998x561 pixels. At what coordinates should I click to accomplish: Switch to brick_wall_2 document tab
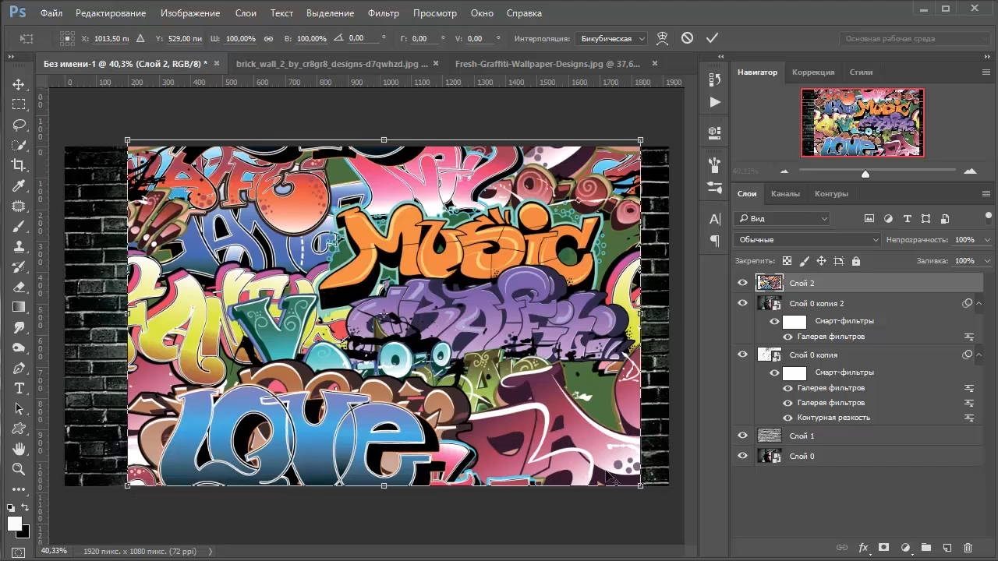click(x=332, y=64)
